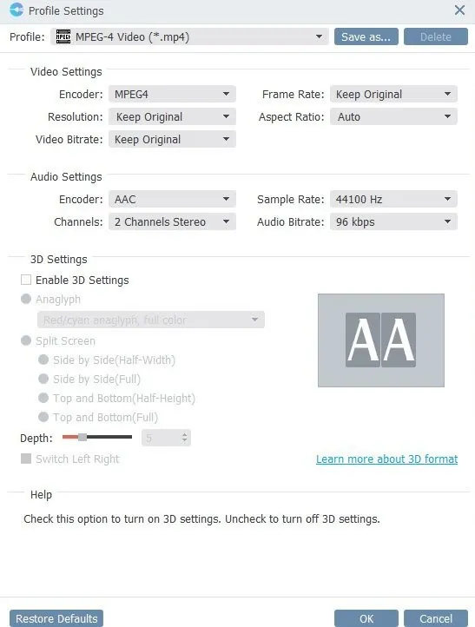Confirm settings with the OK button

[x=366, y=618]
